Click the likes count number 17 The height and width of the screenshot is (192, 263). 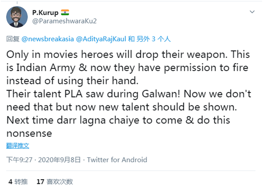pos(41,182)
